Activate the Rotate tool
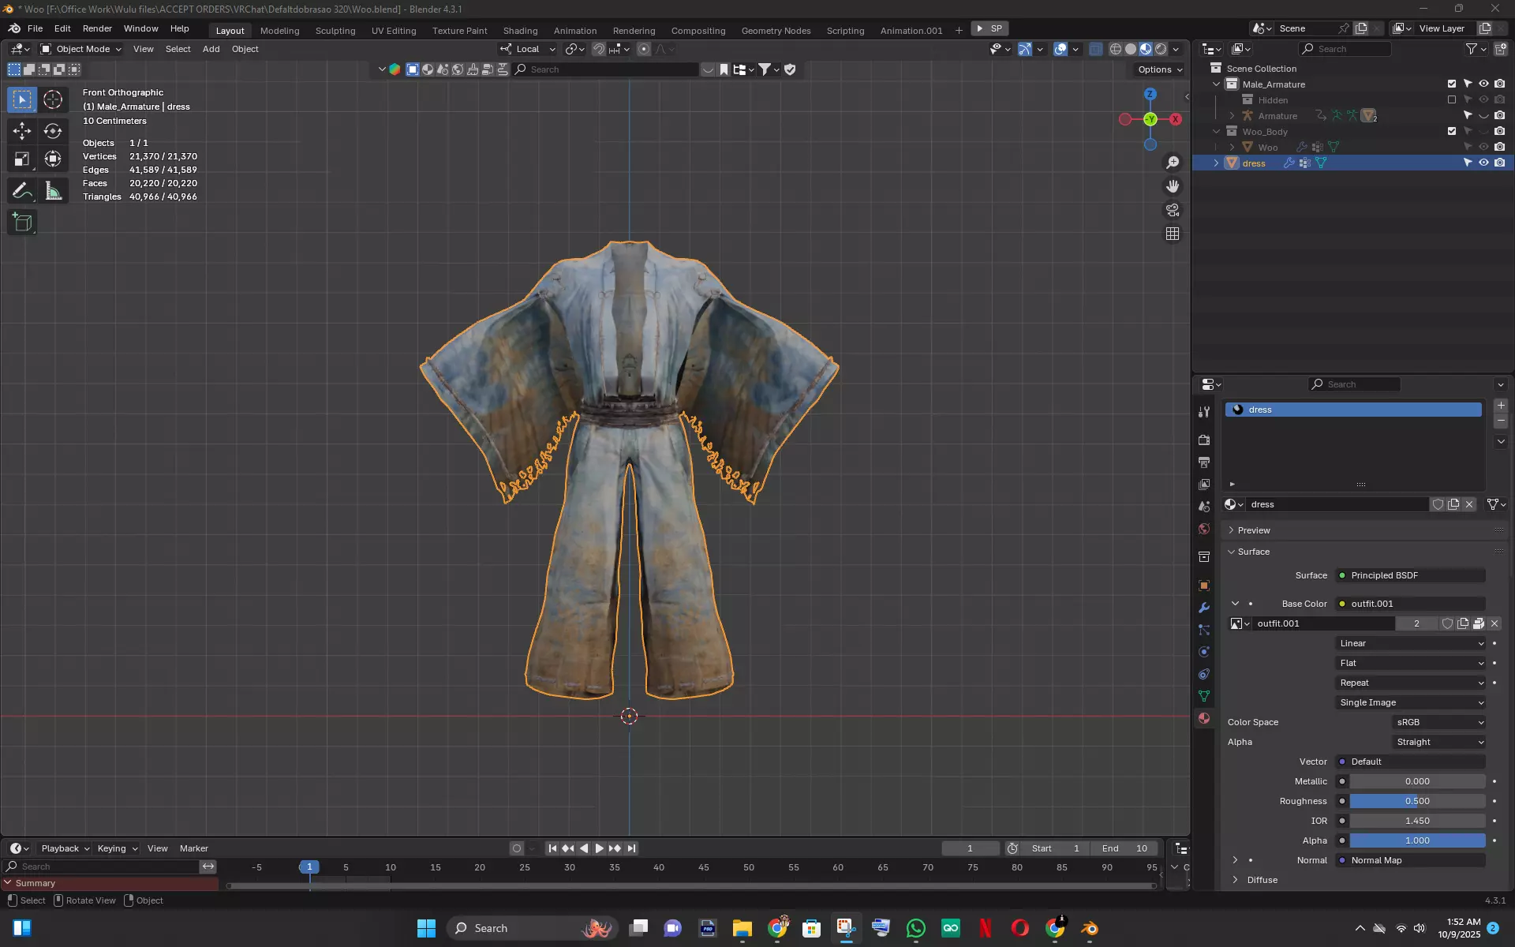 click(53, 131)
